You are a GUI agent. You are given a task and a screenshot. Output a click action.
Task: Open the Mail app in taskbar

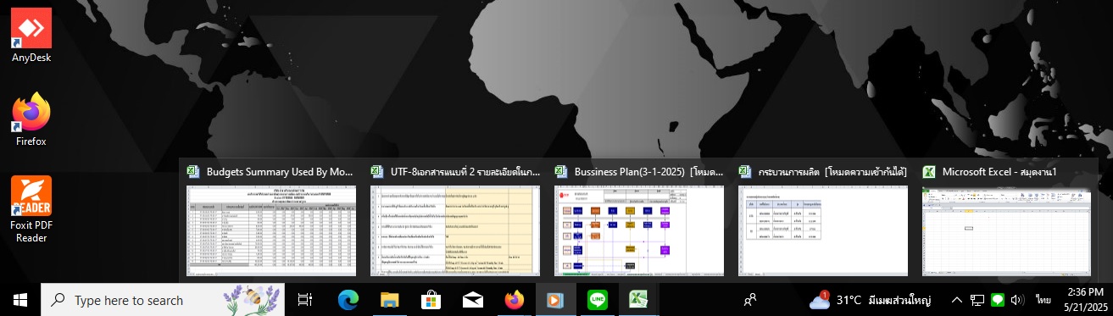click(472, 300)
